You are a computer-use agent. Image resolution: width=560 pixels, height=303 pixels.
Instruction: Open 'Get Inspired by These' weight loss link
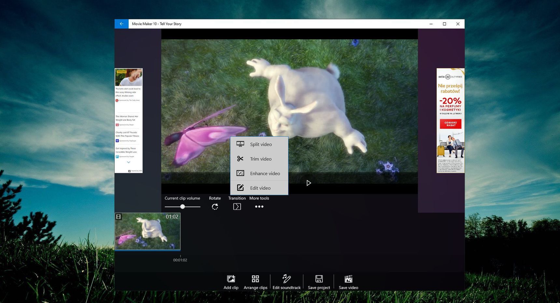[126, 150]
